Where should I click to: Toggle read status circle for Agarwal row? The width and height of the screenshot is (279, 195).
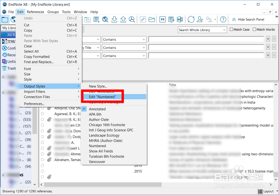(42, 114)
